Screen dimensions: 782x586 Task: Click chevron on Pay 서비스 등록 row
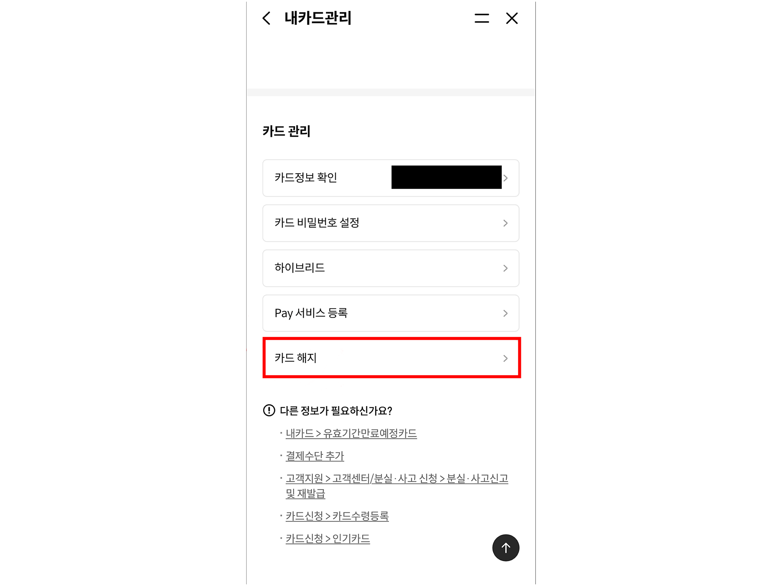coord(506,313)
